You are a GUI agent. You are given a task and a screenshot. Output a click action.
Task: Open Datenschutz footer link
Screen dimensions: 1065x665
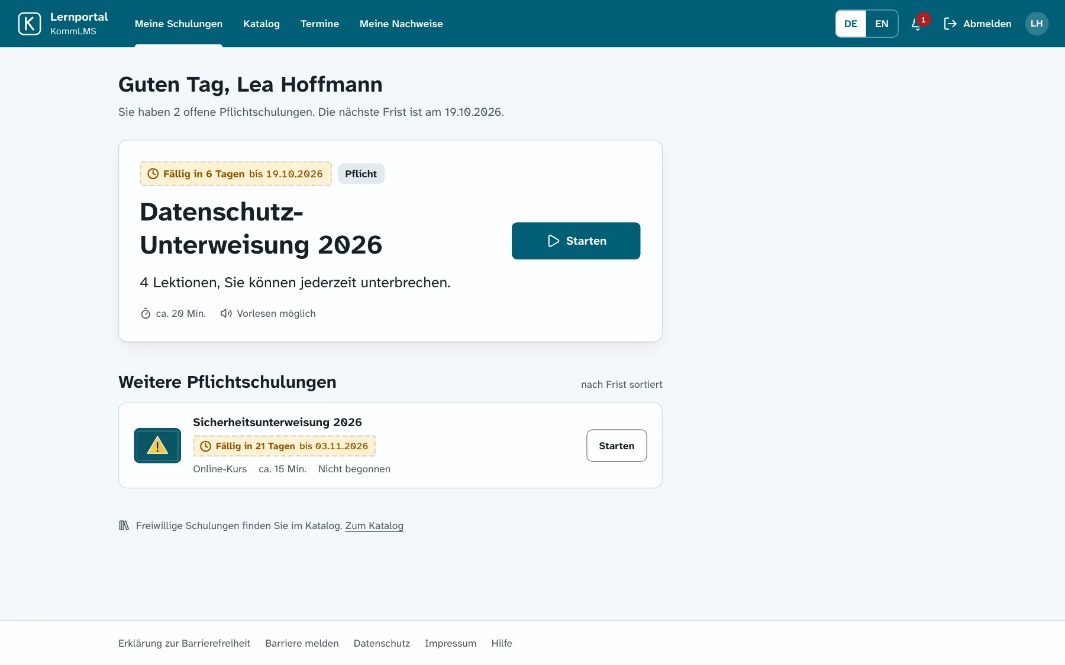(382, 643)
